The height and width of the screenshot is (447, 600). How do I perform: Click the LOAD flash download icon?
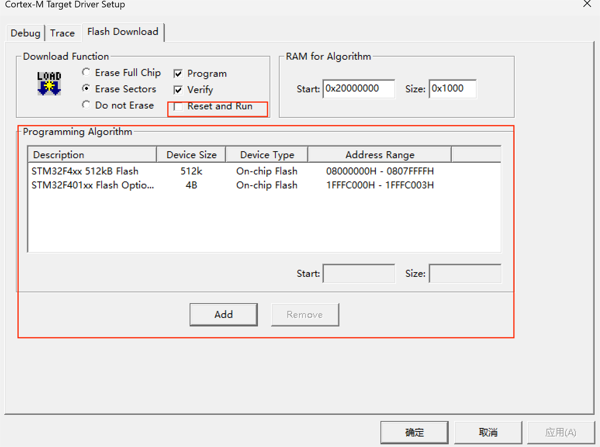tap(49, 83)
